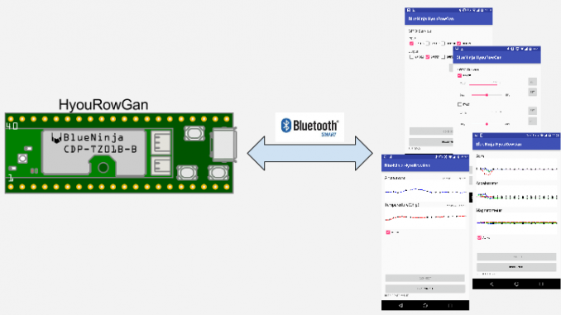Screen dimensions: 561x315
Task: Click lower gray button on air pressure screen
Action: click(425, 289)
